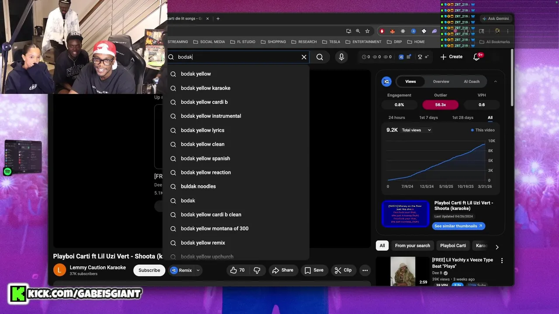Open the DRIP bookmarks folder
559x314 pixels.
click(394, 42)
